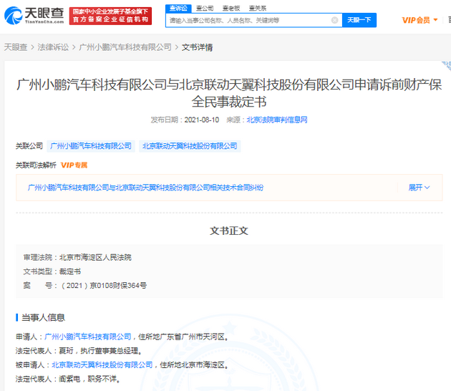
Task: Click the 天眼一下 search button
Action: coord(359,20)
